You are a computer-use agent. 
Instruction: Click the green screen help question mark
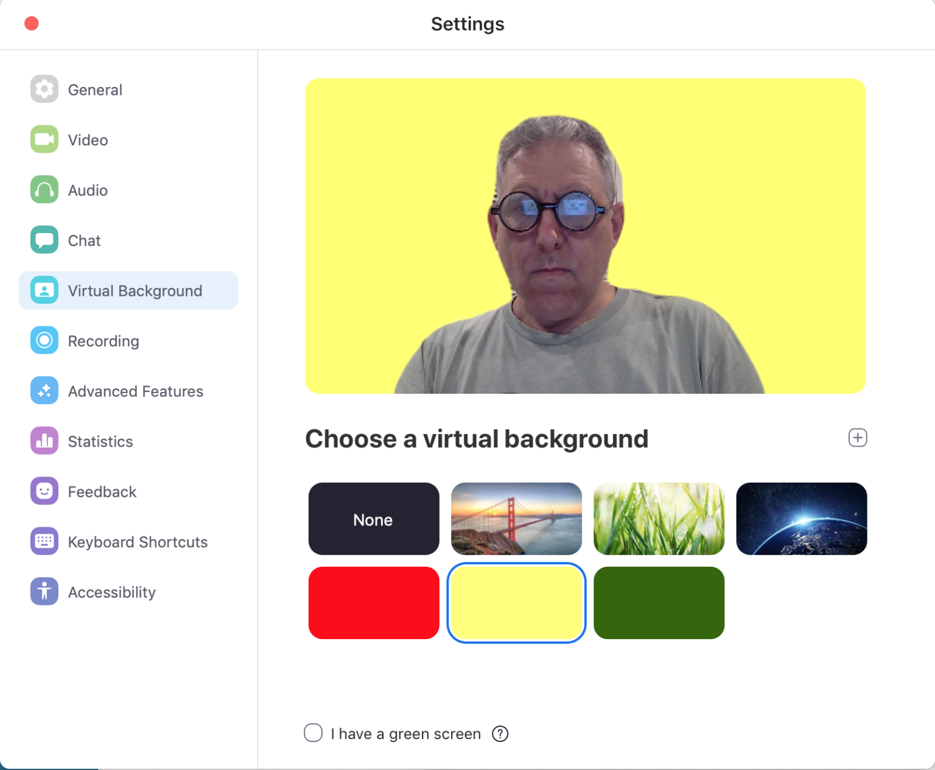click(x=500, y=734)
